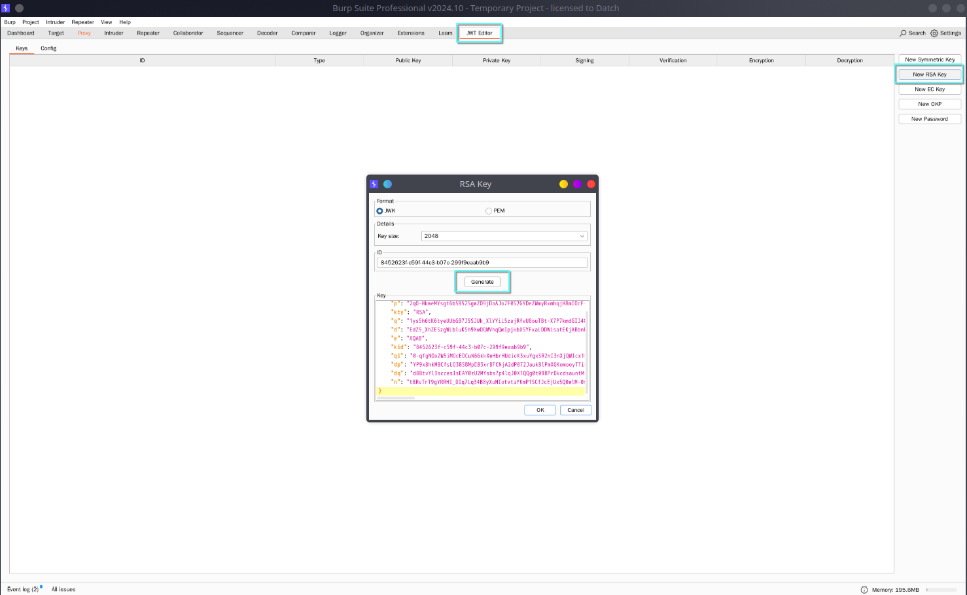Open the Project menu
The height and width of the screenshot is (595, 967).
pos(31,22)
